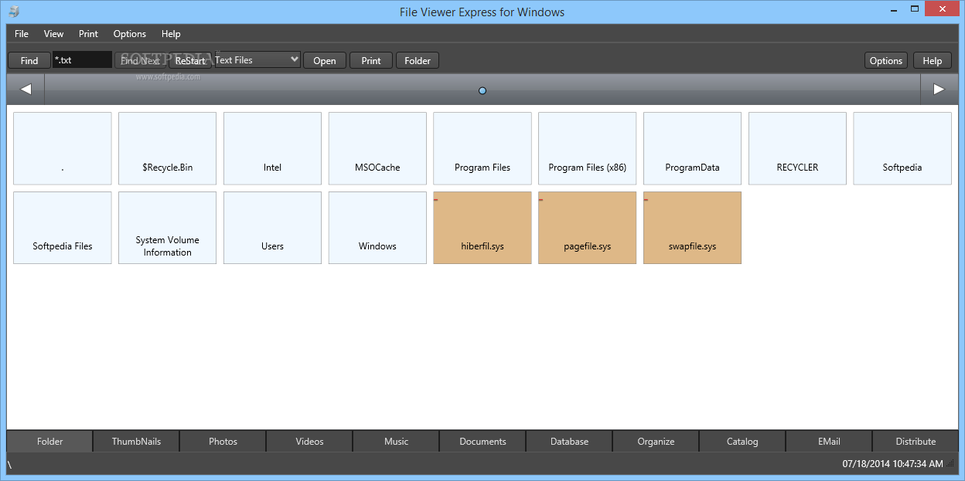Switch to the Distribute tab
Viewport: 965px width, 481px height.
916,442
